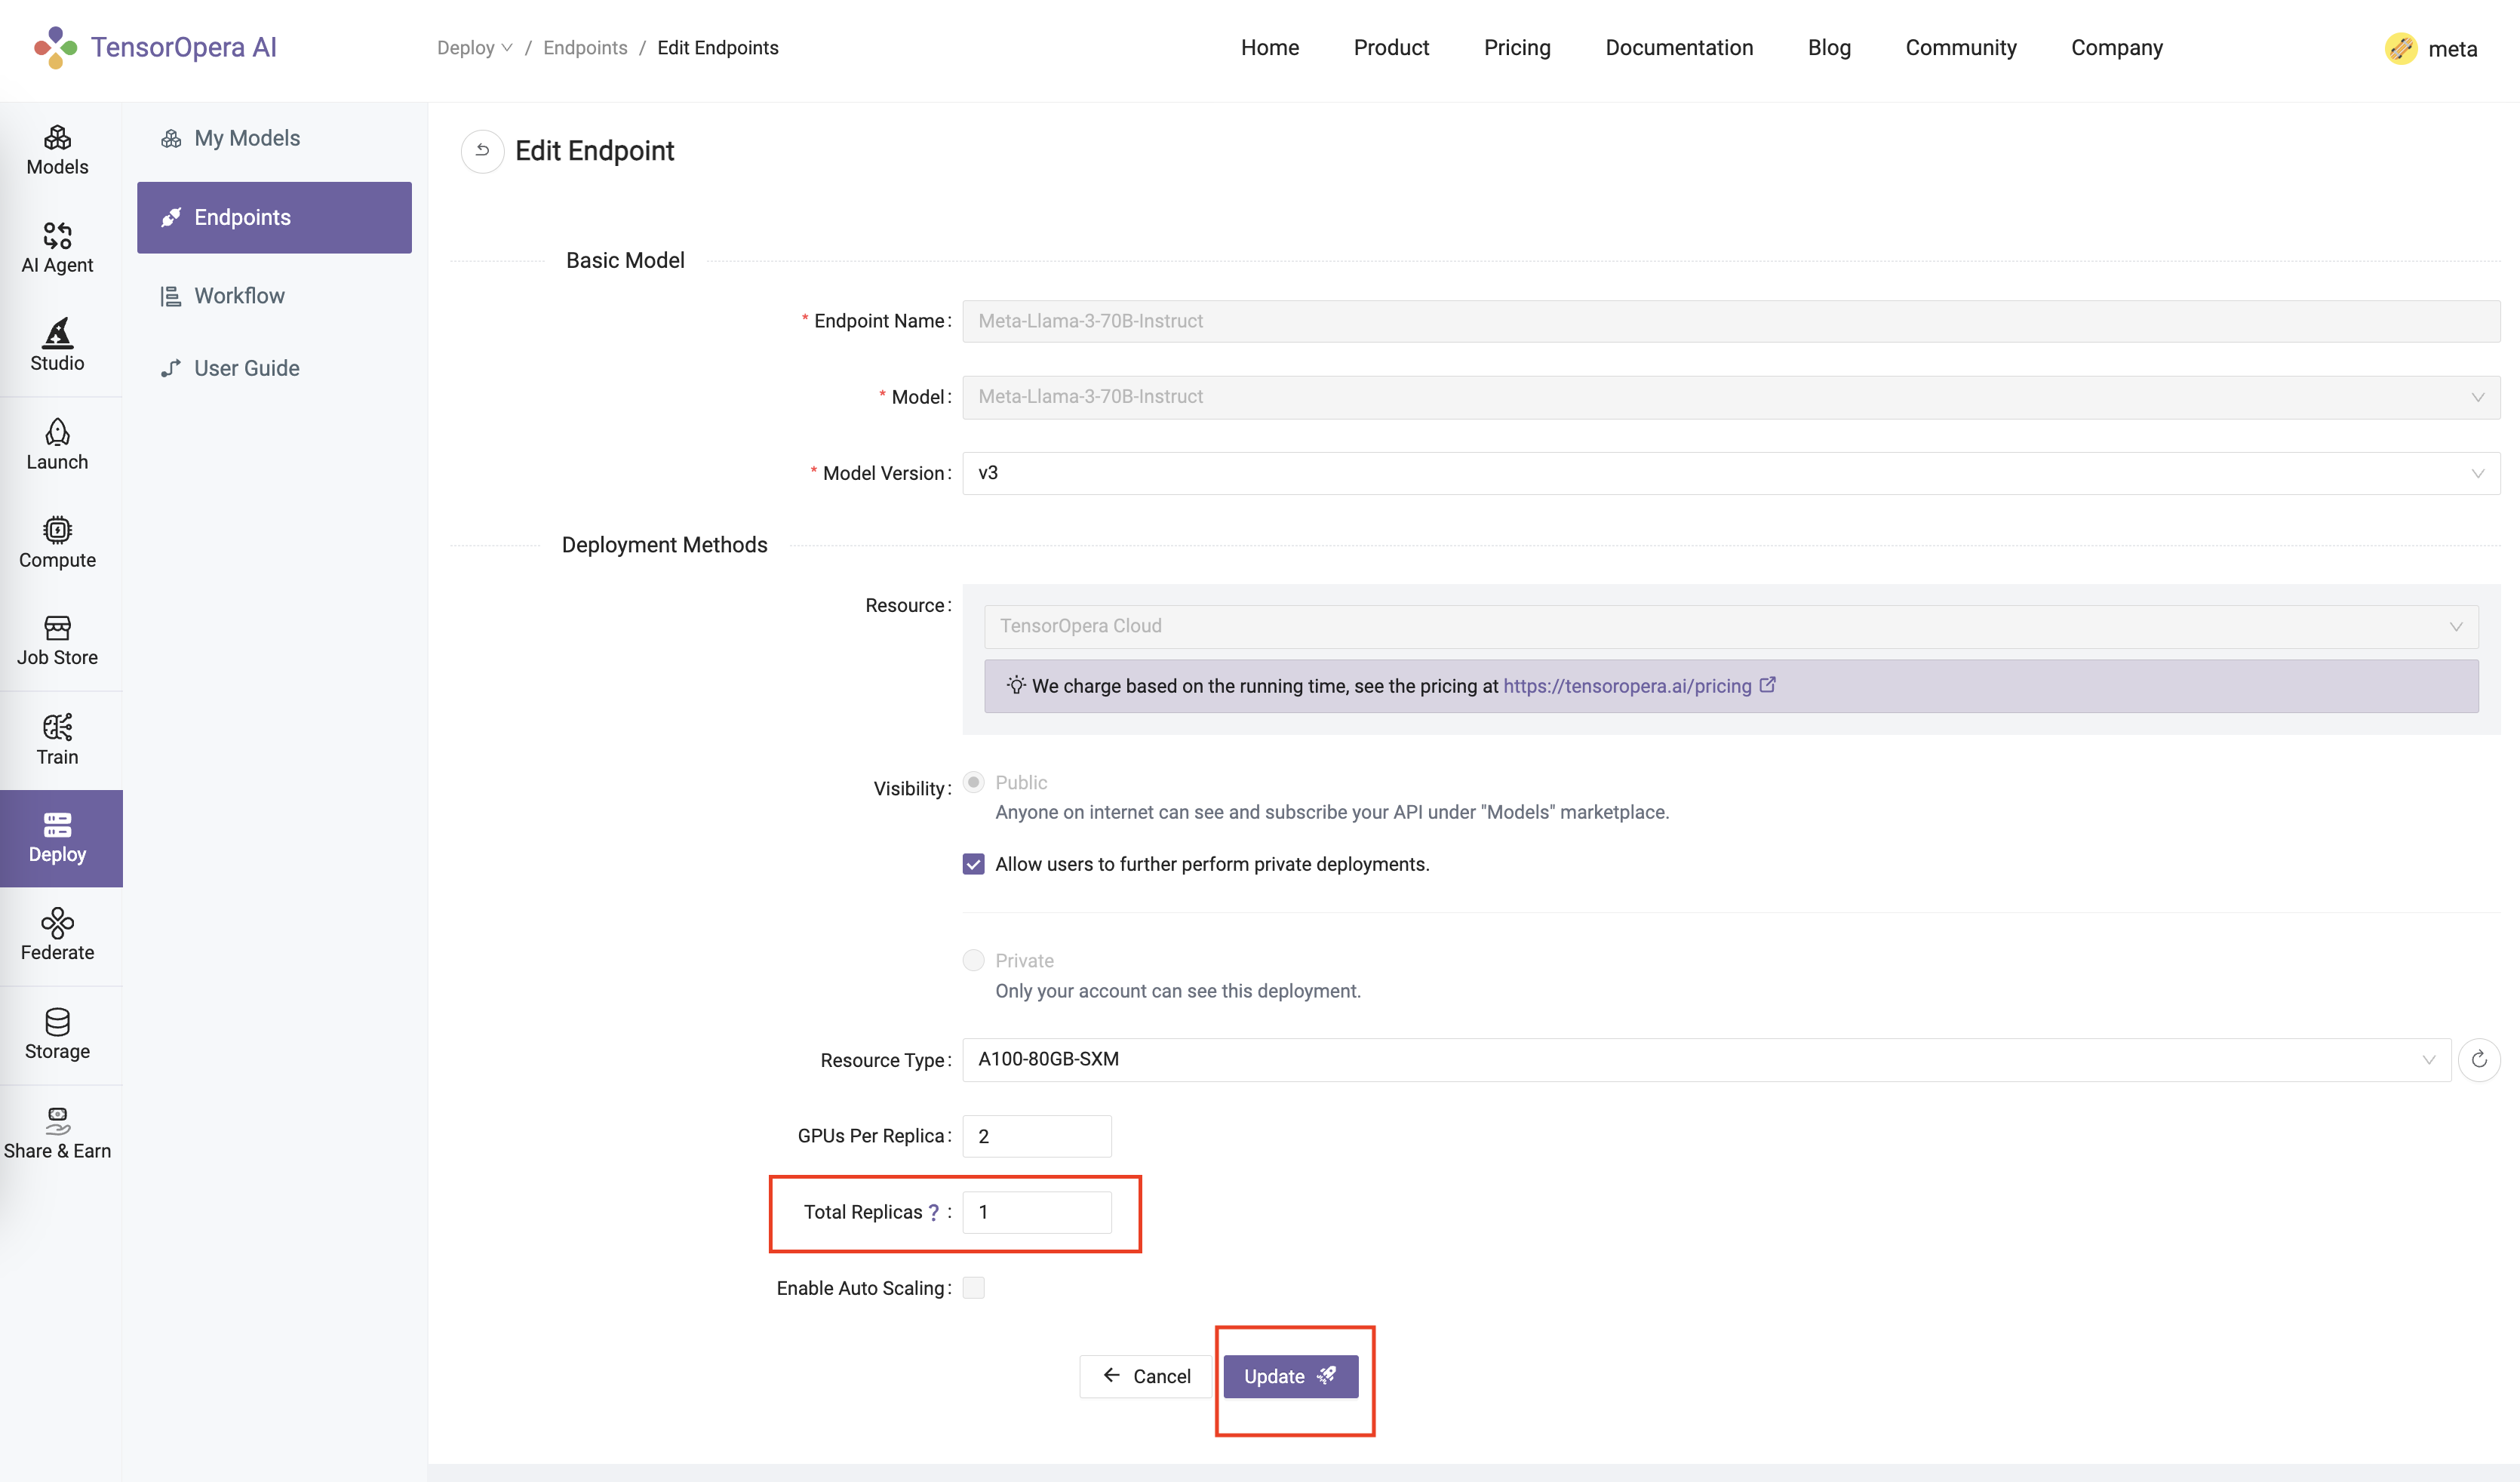Viewport: 2520px width, 1482px height.
Task: Expand the Model Version dropdown
Action: tap(1730, 473)
